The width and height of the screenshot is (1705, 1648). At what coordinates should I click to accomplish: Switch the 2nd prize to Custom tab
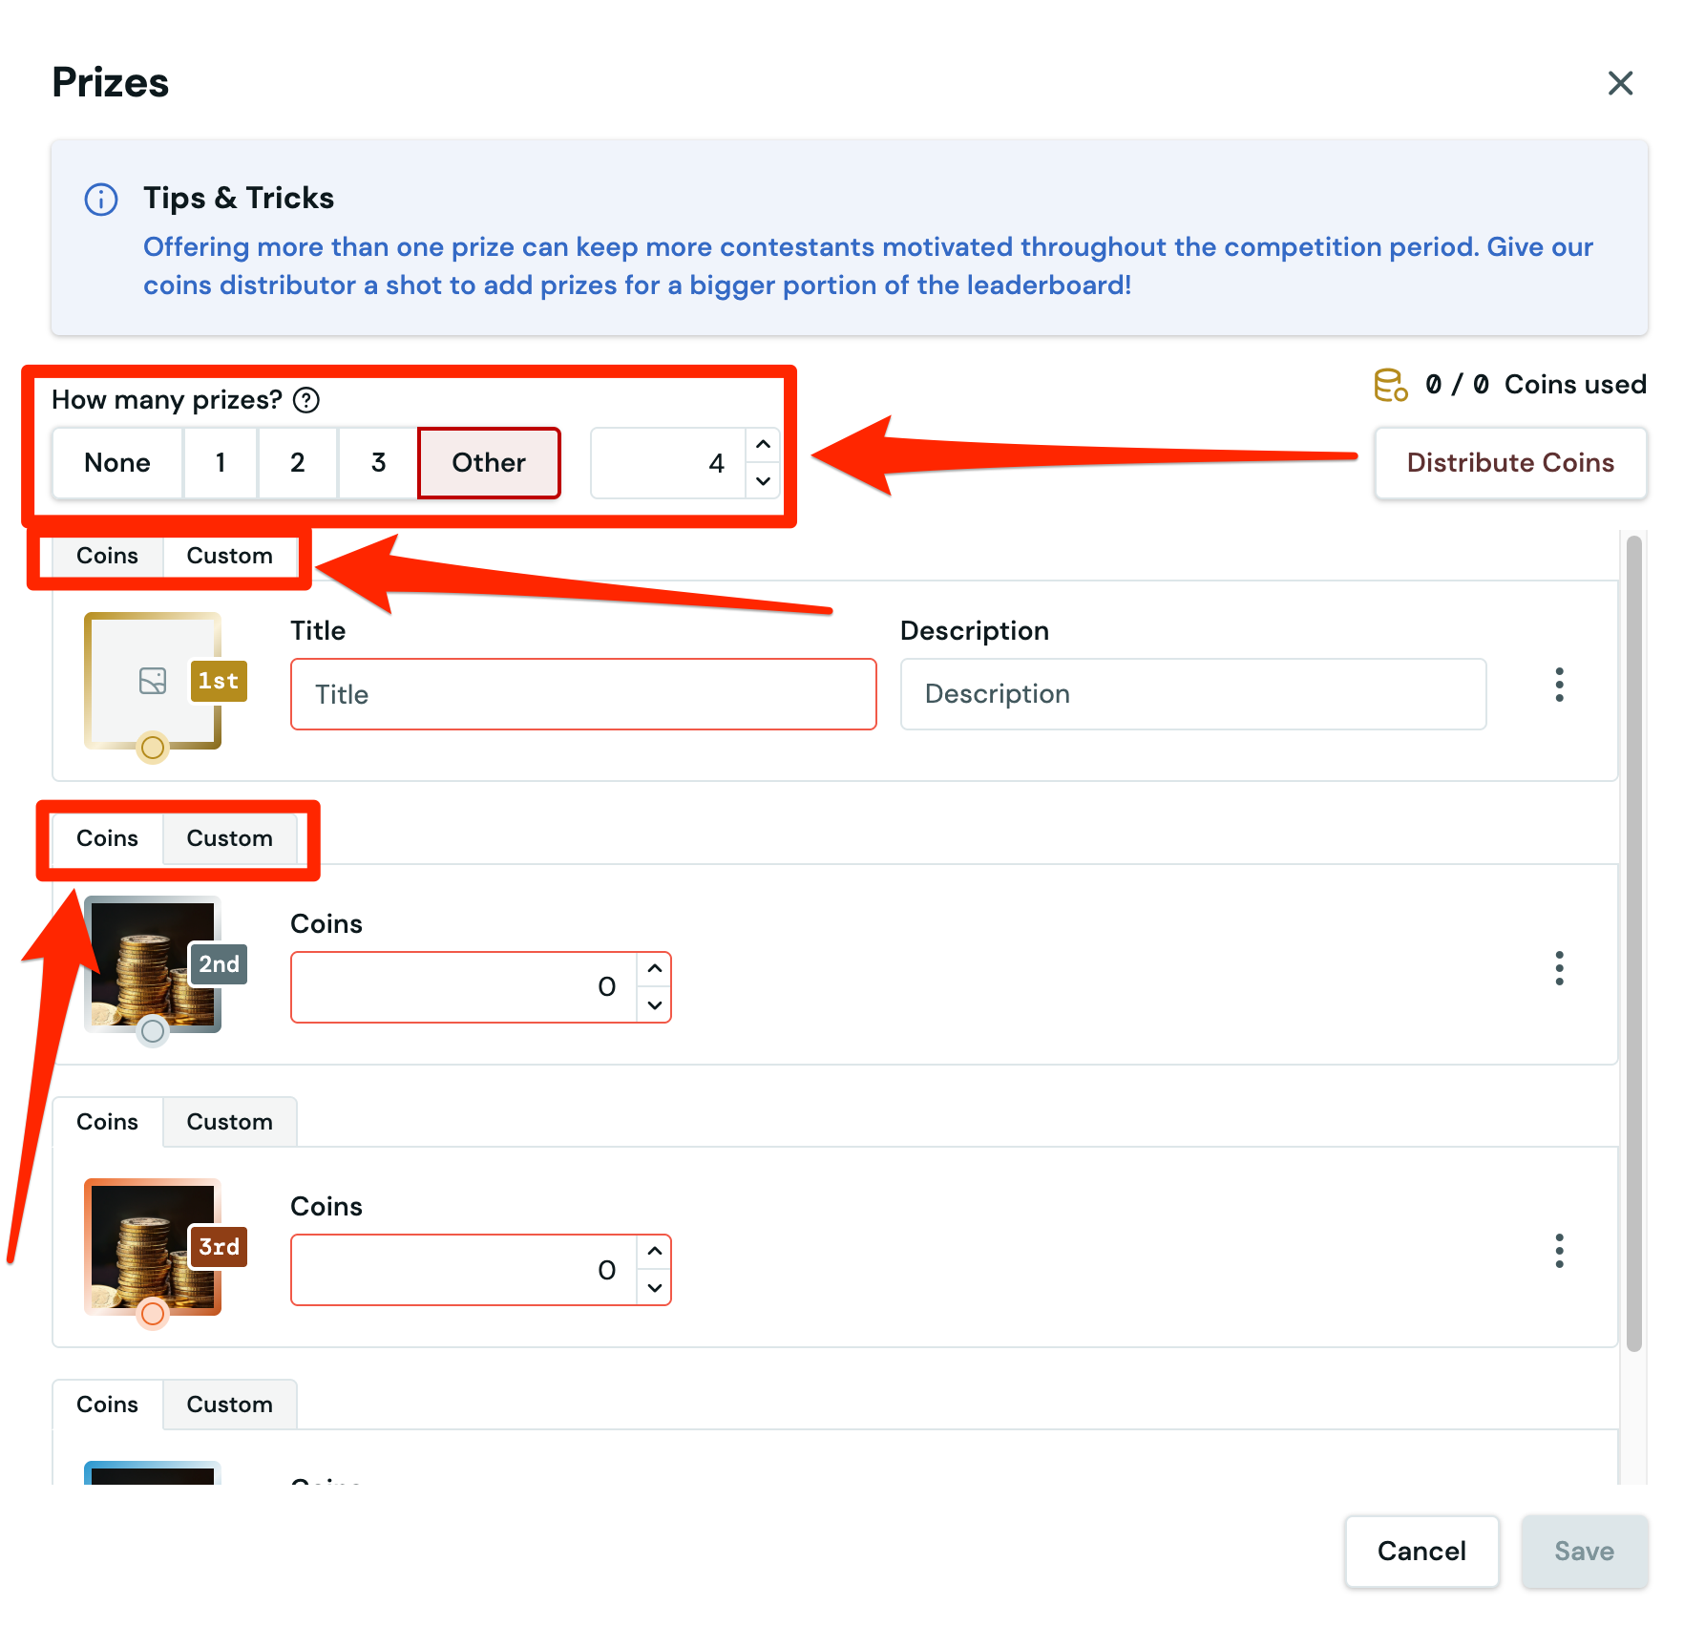point(229,838)
